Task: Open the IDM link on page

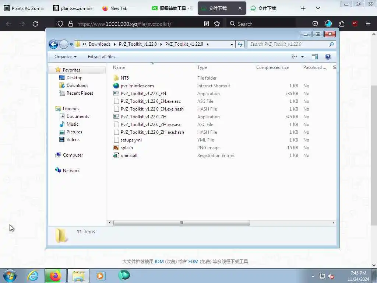Action: 159,262
